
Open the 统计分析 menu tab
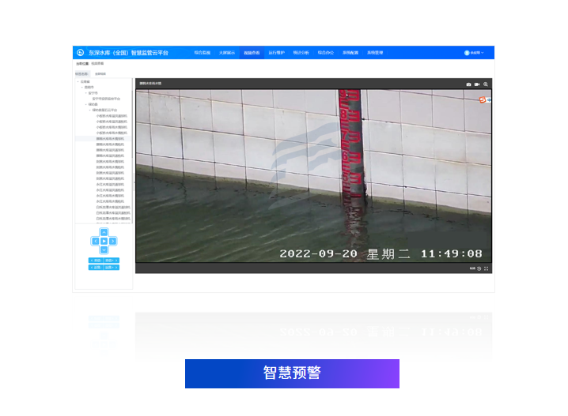pyautogui.click(x=301, y=53)
